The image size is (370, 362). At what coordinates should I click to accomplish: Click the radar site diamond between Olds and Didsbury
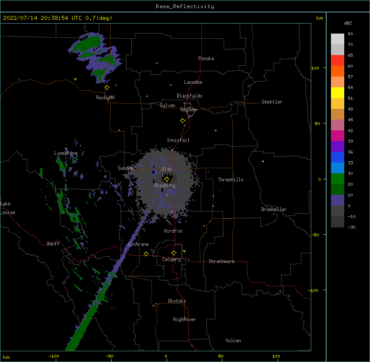coord(167,179)
